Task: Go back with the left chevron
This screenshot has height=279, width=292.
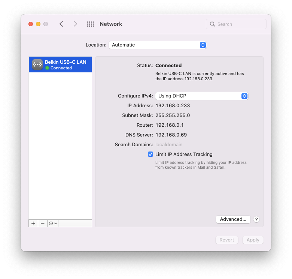Action: (61, 24)
